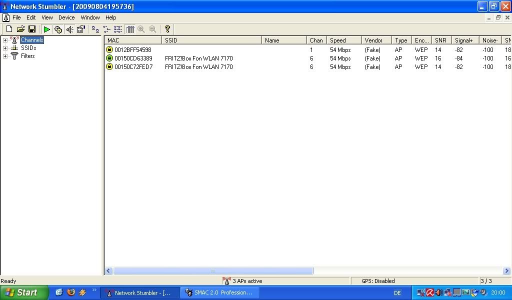The image size is (512, 300).
Task: Sort list by the SSID column header
Action: tap(211, 40)
